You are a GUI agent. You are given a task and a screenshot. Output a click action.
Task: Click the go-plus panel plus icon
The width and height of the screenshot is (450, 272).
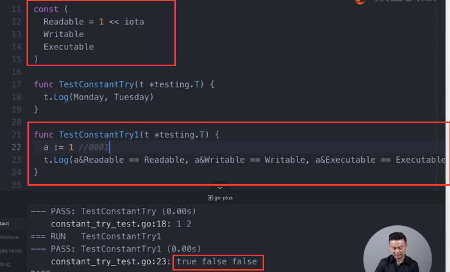pyautogui.click(x=210, y=198)
